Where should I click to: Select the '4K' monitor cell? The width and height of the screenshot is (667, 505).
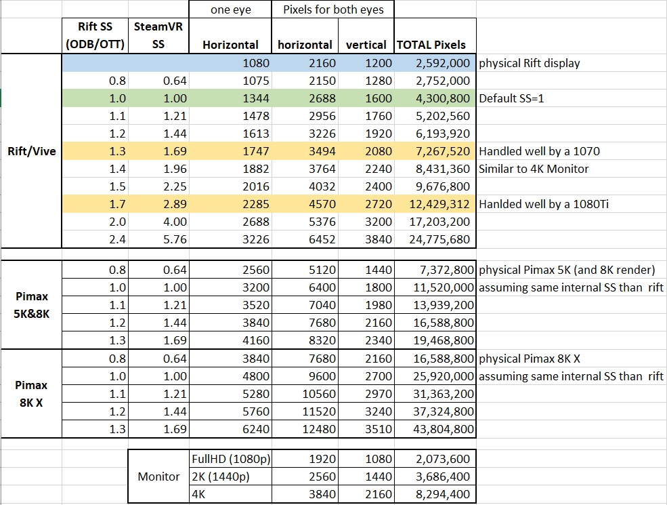point(230,494)
